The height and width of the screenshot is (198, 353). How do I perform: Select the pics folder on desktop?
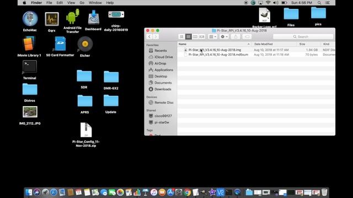pos(318,13)
